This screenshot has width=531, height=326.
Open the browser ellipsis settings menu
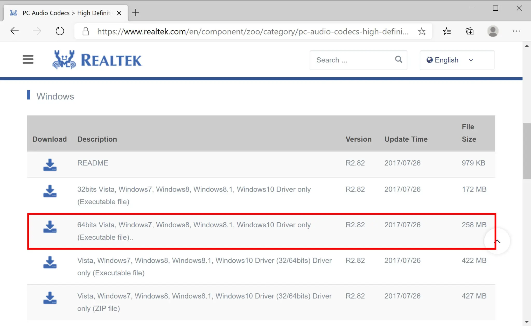tap(517, 31)
